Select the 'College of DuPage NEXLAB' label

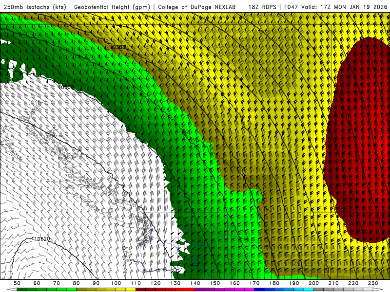(197, 7)
